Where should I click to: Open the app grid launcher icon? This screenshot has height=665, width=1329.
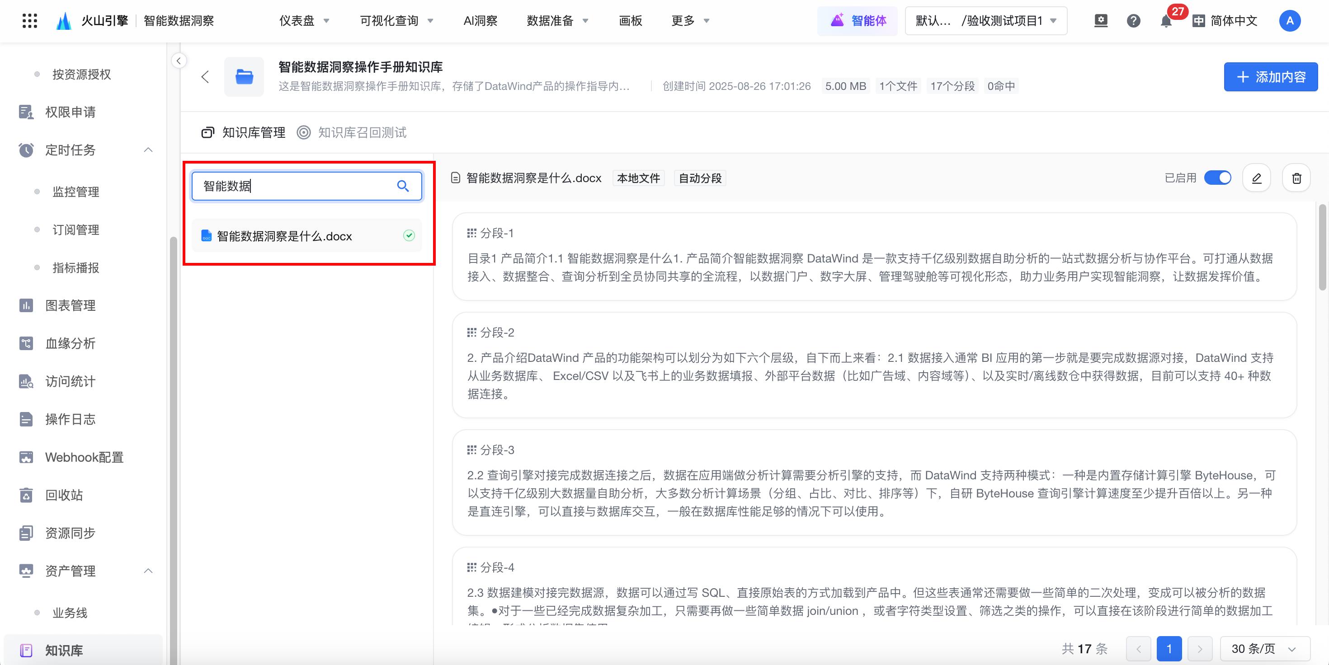click(30, 21)
